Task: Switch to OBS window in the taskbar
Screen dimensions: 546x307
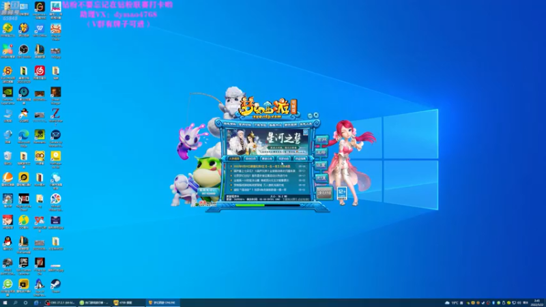Action: pos(60,303)
